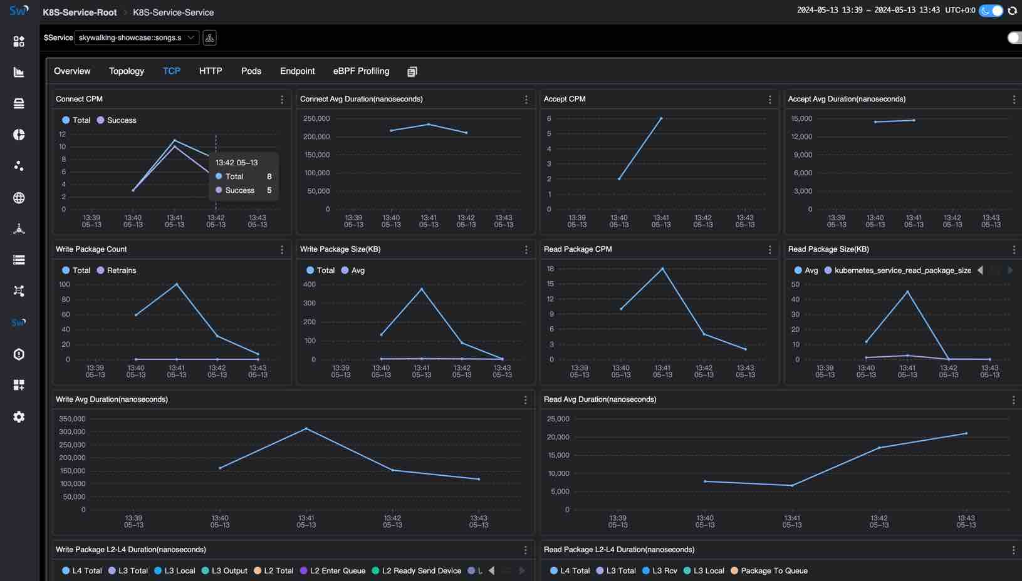Click the right legend arrow in Read Package Size(KB)
The height and width of the screenshot is (581, 1022).
[1011, 270]
